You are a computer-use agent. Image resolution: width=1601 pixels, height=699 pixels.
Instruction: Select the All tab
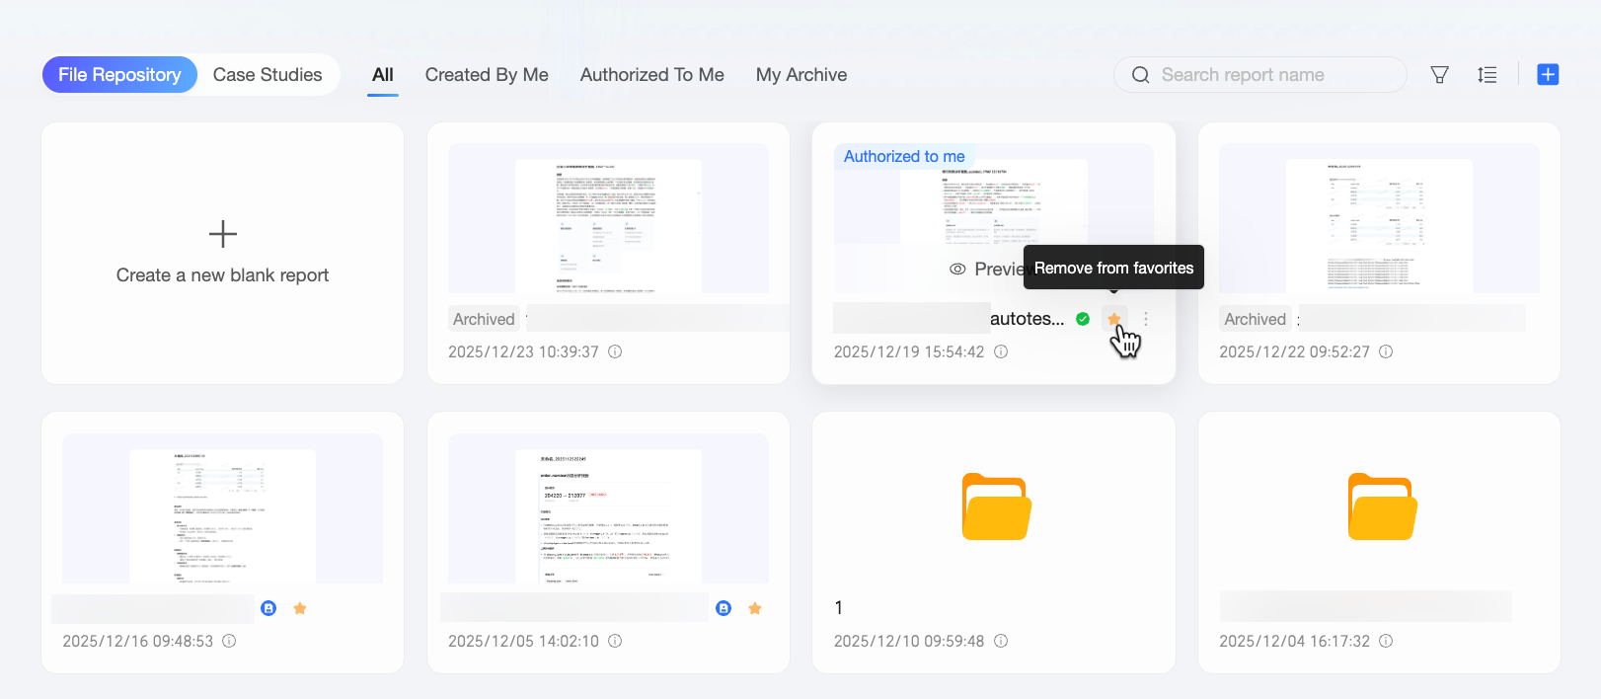[383, 75]
